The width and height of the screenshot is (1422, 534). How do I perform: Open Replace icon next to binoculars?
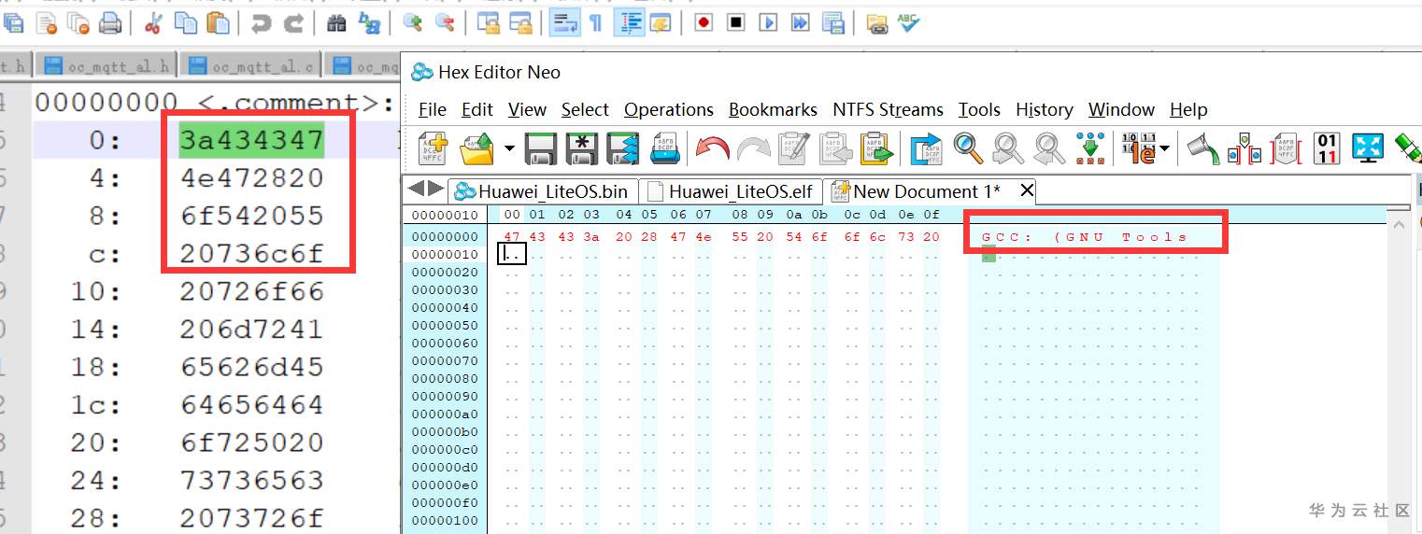369,22
